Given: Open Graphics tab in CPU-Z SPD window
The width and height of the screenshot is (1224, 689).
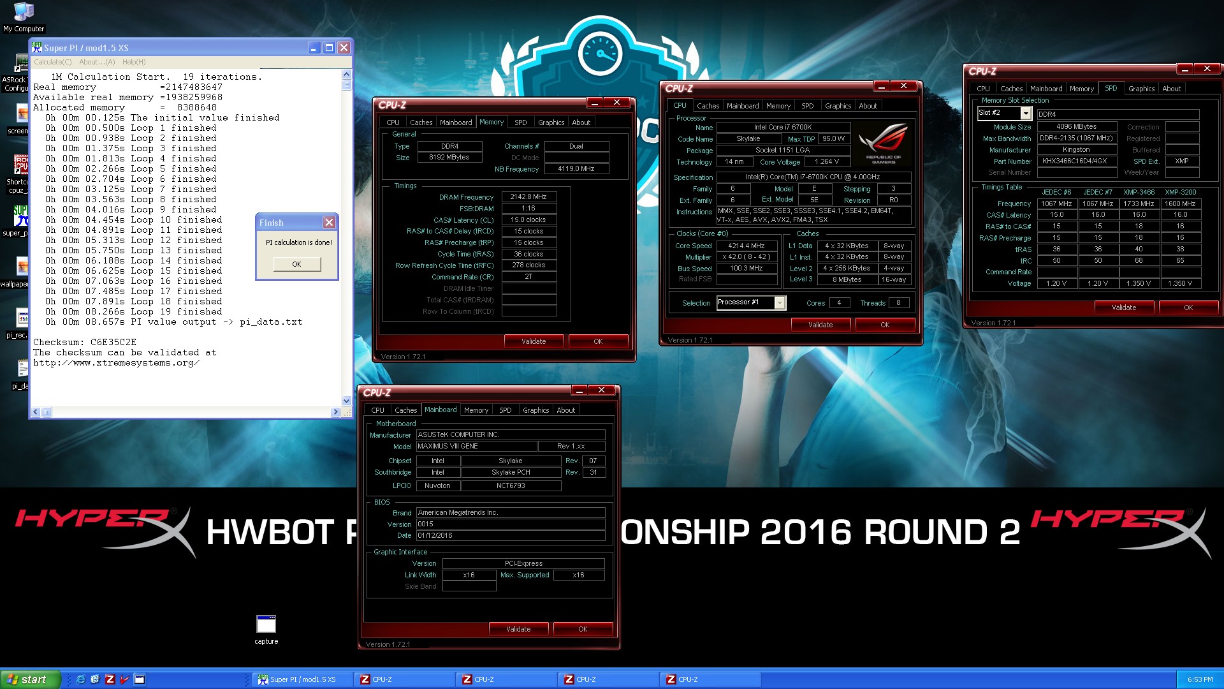Looking at the screenshot, I should (x=1141, y=89).
